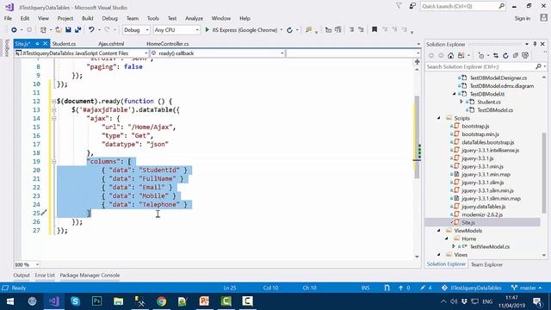
Task: Expand the Student.cs node in Solution Explorer
Action: pos(461,102)
